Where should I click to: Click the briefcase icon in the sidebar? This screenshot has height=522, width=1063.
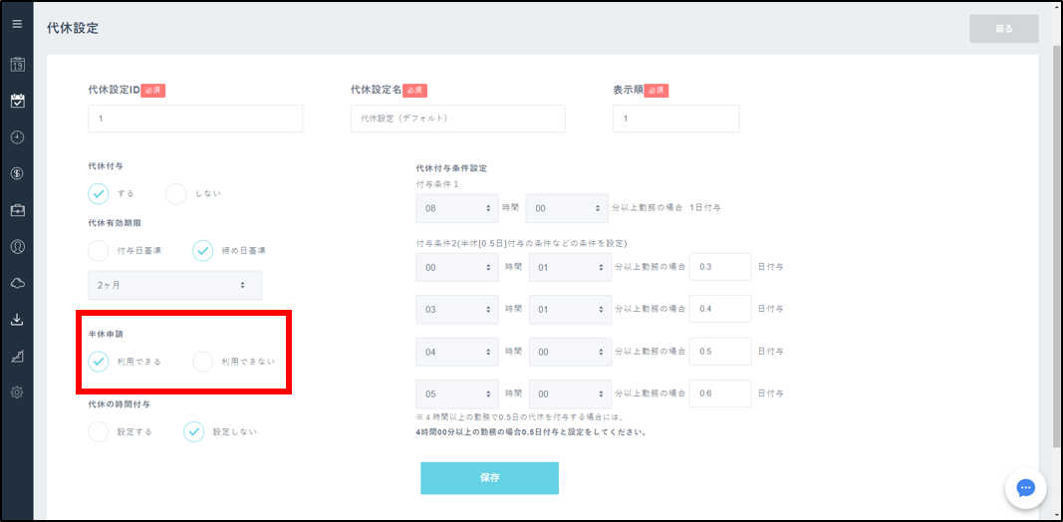point(17,210)
